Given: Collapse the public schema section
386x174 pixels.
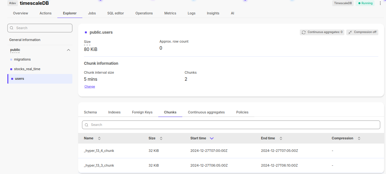Looking at the screenshot, I should point(68,50).
